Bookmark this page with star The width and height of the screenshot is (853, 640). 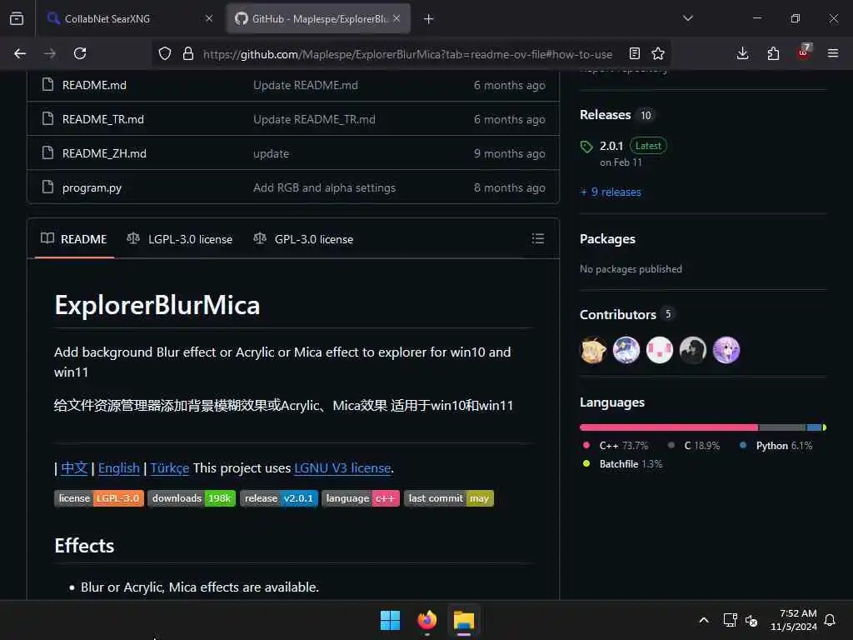[x=658, y=53]
